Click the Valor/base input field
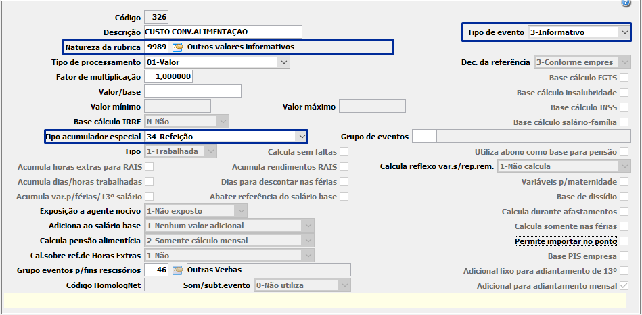 (193, 92)
